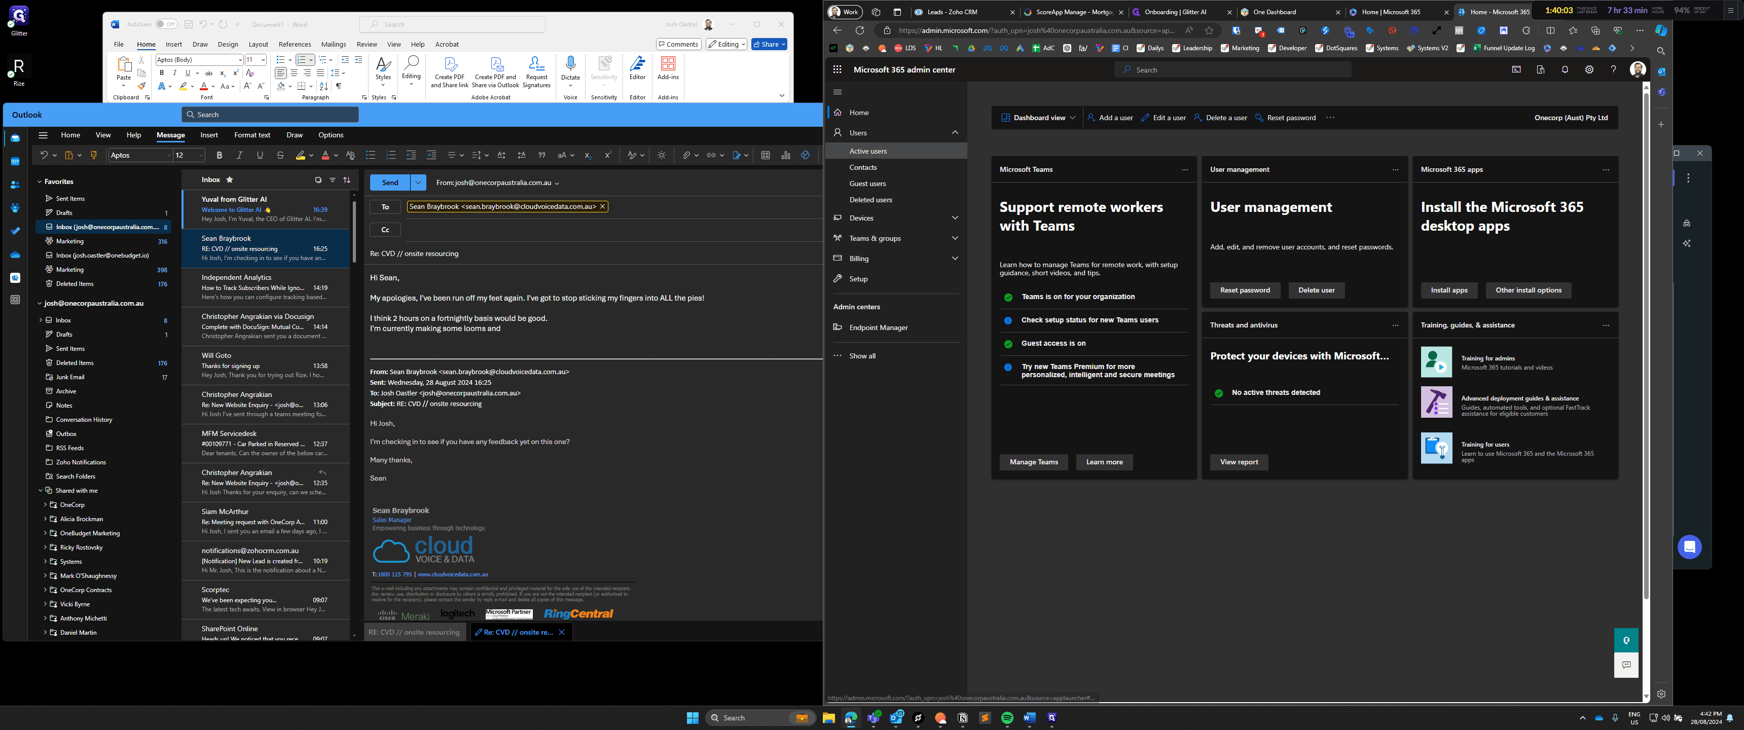The image size is (1744, 730).
Task: Insert a quote block in the Outlook message
Action: [541, 155]
